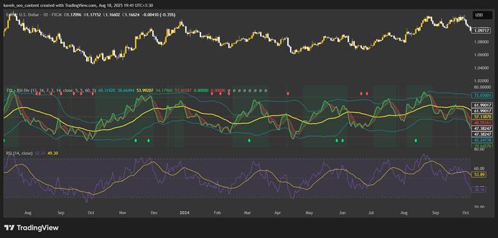Viewport: 498px width, 238px height.
Task: Click the TradingView logo
Action: click(x=31, y=228)
